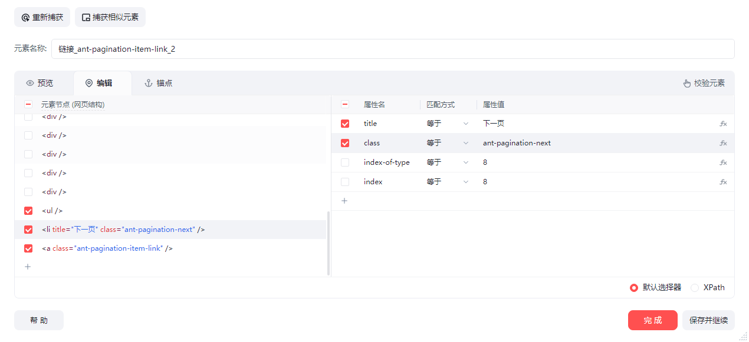Select the a ant-pagination-item-link node row
The image size is (749, 342).
tap(171, 248)
